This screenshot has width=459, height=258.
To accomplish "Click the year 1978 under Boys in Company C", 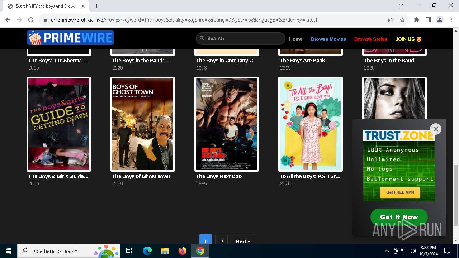I will 202,68.
